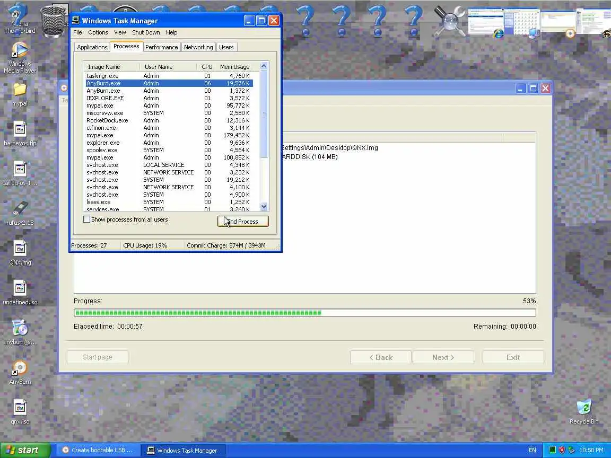The width and height of the screenshot is (611, 458).
Task: Select barneyos.flp file icon
Action: click(x=20, y=134)
